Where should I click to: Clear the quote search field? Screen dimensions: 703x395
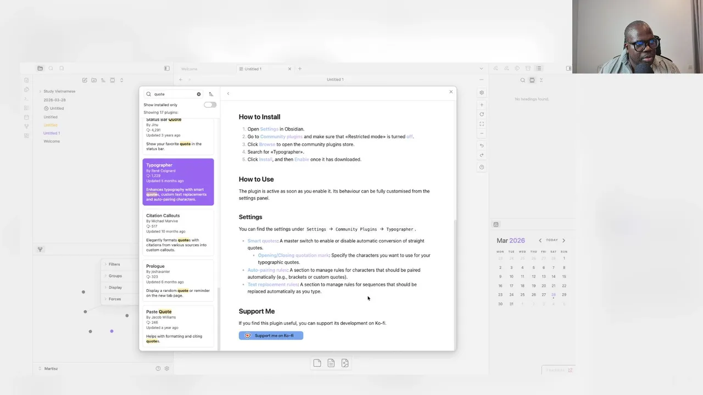coord(199,94)
